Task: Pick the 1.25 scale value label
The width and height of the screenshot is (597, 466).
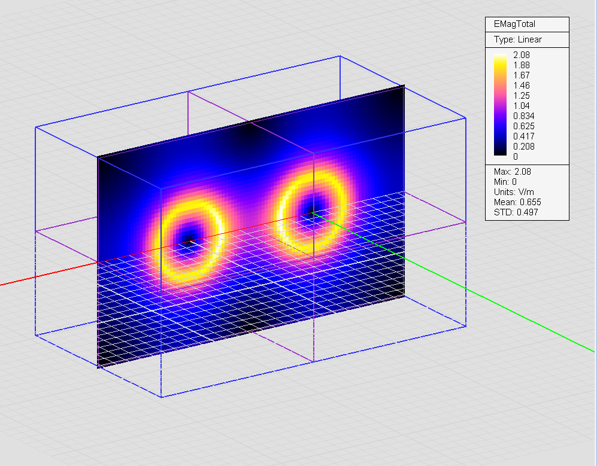Action: [522, 96]
